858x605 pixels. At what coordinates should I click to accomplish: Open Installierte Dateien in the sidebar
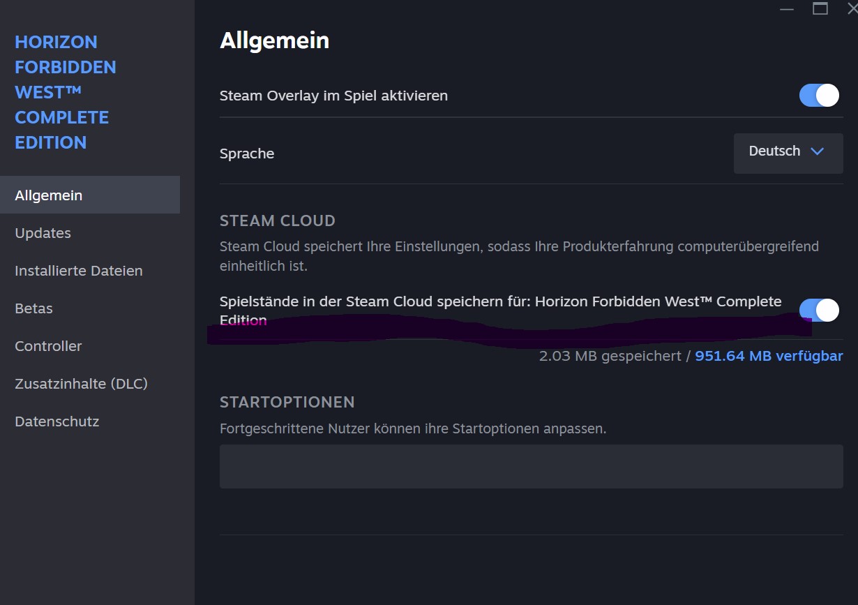pyautogui.click(x=79, y=271)
